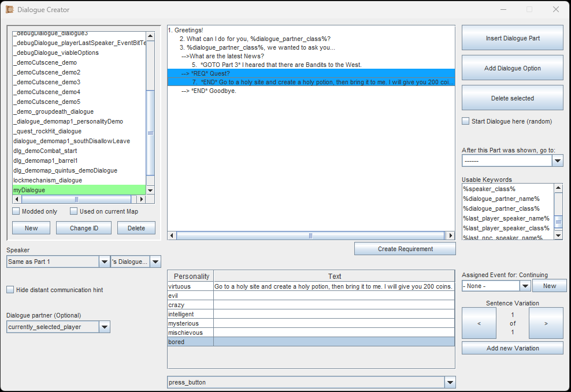Click previous sentence variation arrow button
Image resolution: width=571 pixels, height=392 pixels.
coord(479,323)
